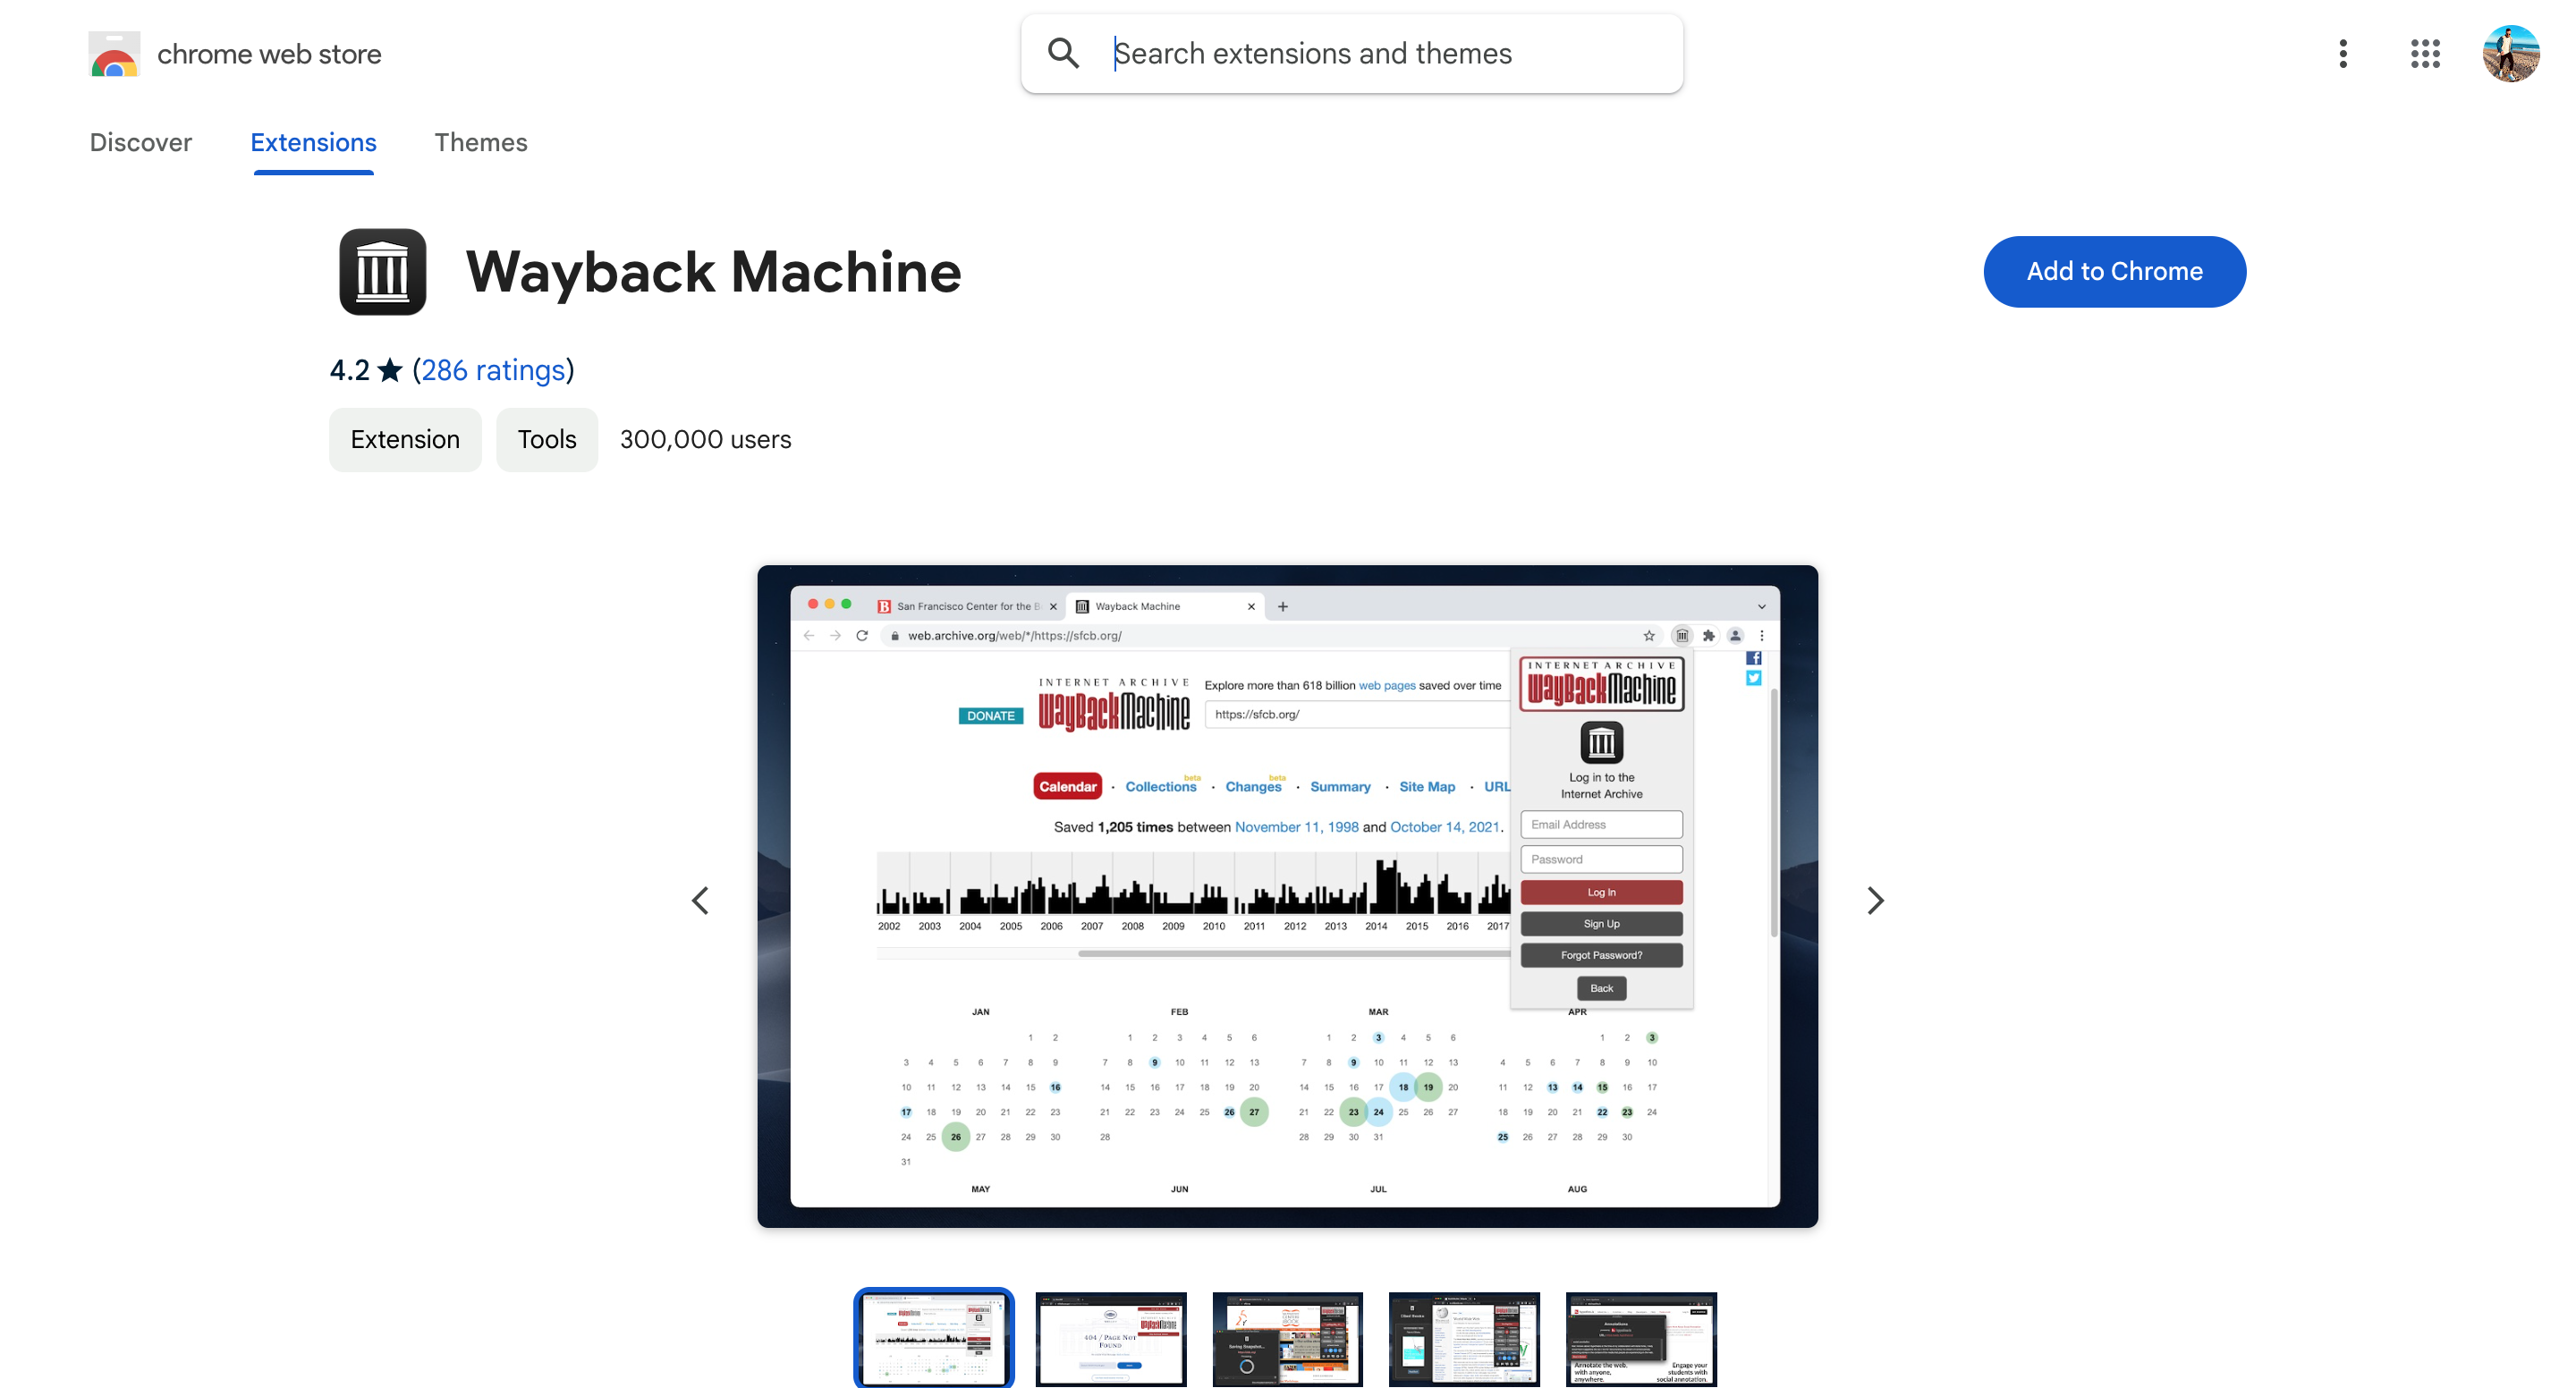The width and height of the screenshot is (2576, 1388).
Task: Select the Extensions tab
Action: click(313, 142)
